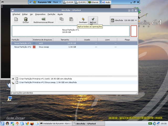Click the penguin face icon on the taskbar
168x126 pixels.
tap(7, 124)
